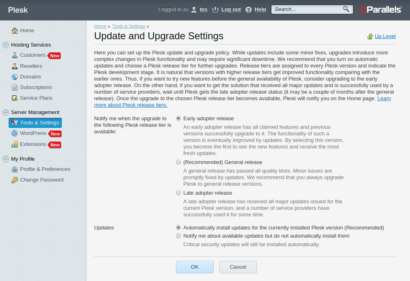Open Subscriptions in the sidebar

coord(36,87)
